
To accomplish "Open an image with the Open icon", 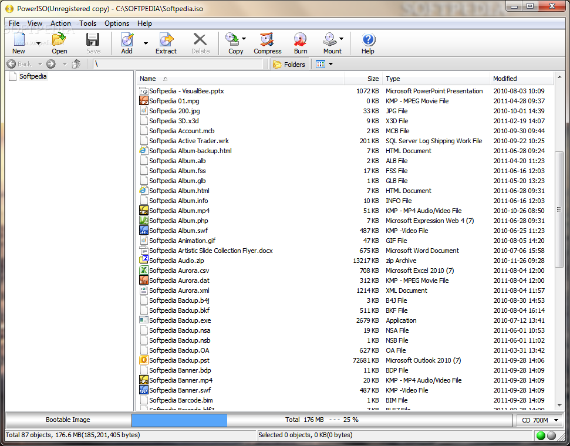I will (59, 40).
